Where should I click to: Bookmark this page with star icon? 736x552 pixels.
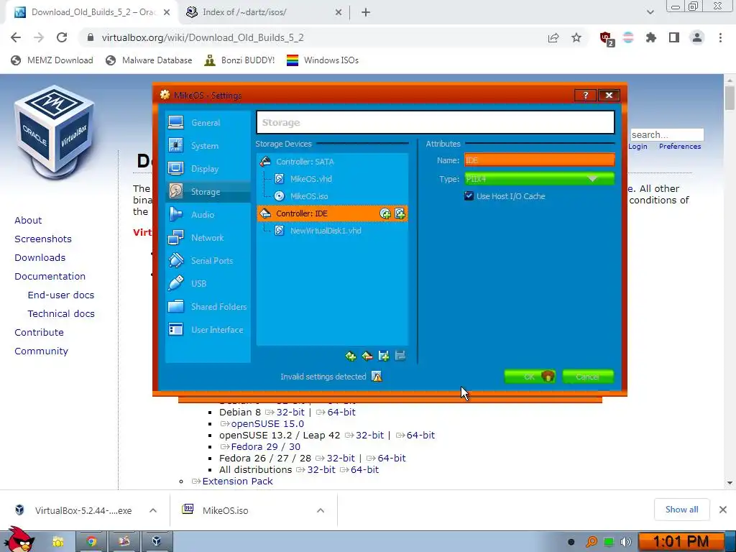[576, 37]
